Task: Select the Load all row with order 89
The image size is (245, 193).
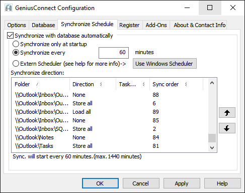Action: click(110, 112)
